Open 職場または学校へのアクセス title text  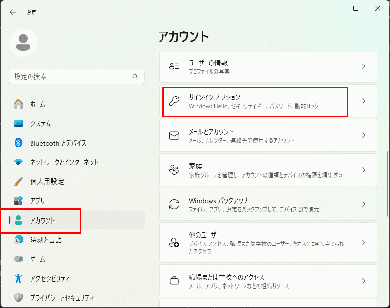click(x=227, y=277)
